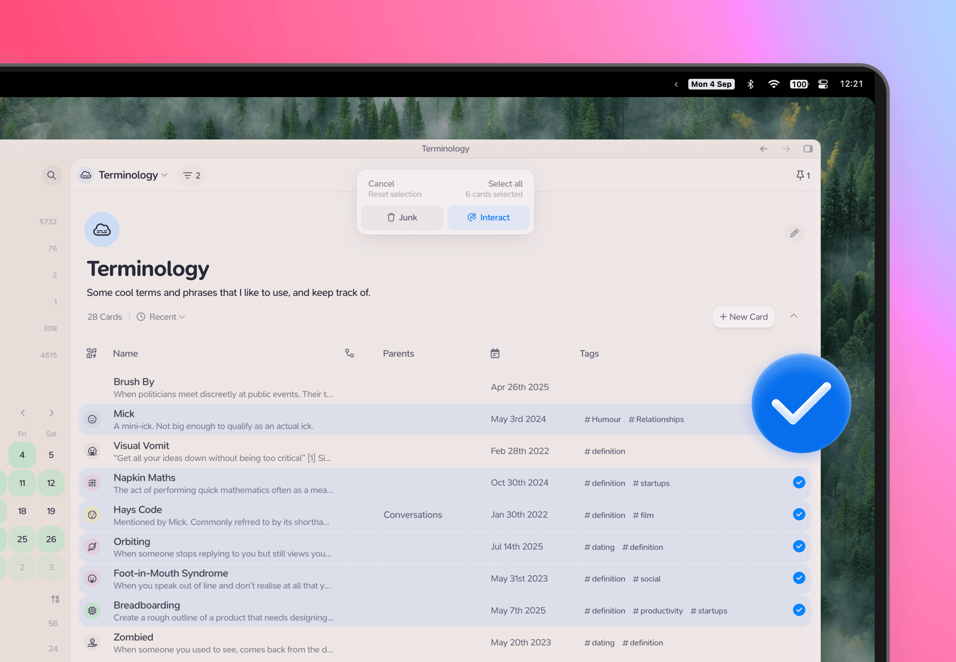
Task: Toggle the Breadboarding card selection checkmark
Action: (799, 610)
